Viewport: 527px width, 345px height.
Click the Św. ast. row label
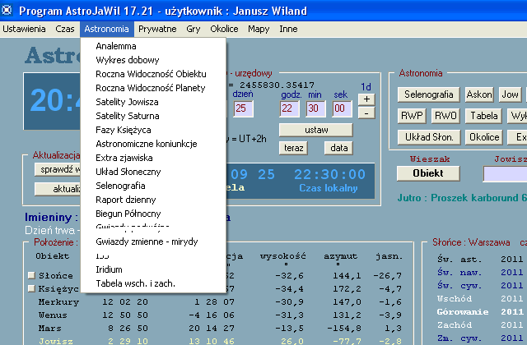459,260
